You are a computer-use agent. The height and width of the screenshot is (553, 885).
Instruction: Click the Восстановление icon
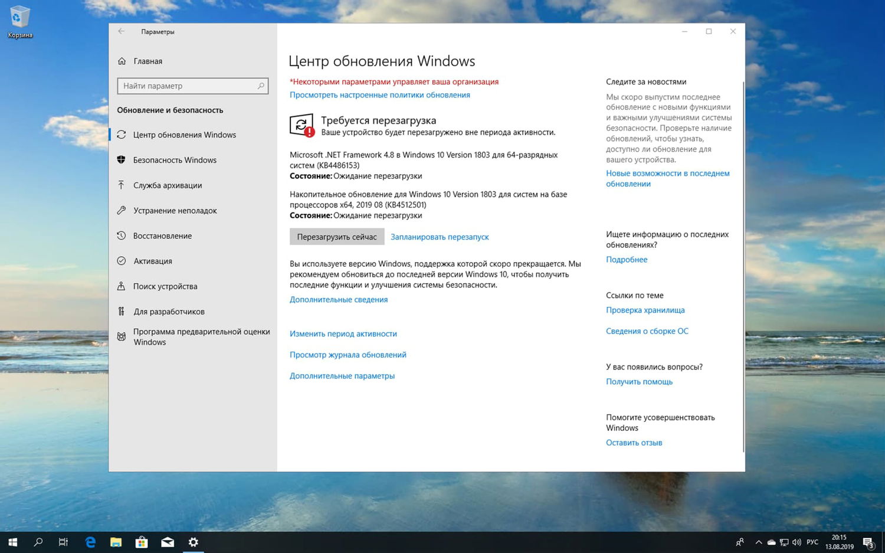[x=121, y=235]
